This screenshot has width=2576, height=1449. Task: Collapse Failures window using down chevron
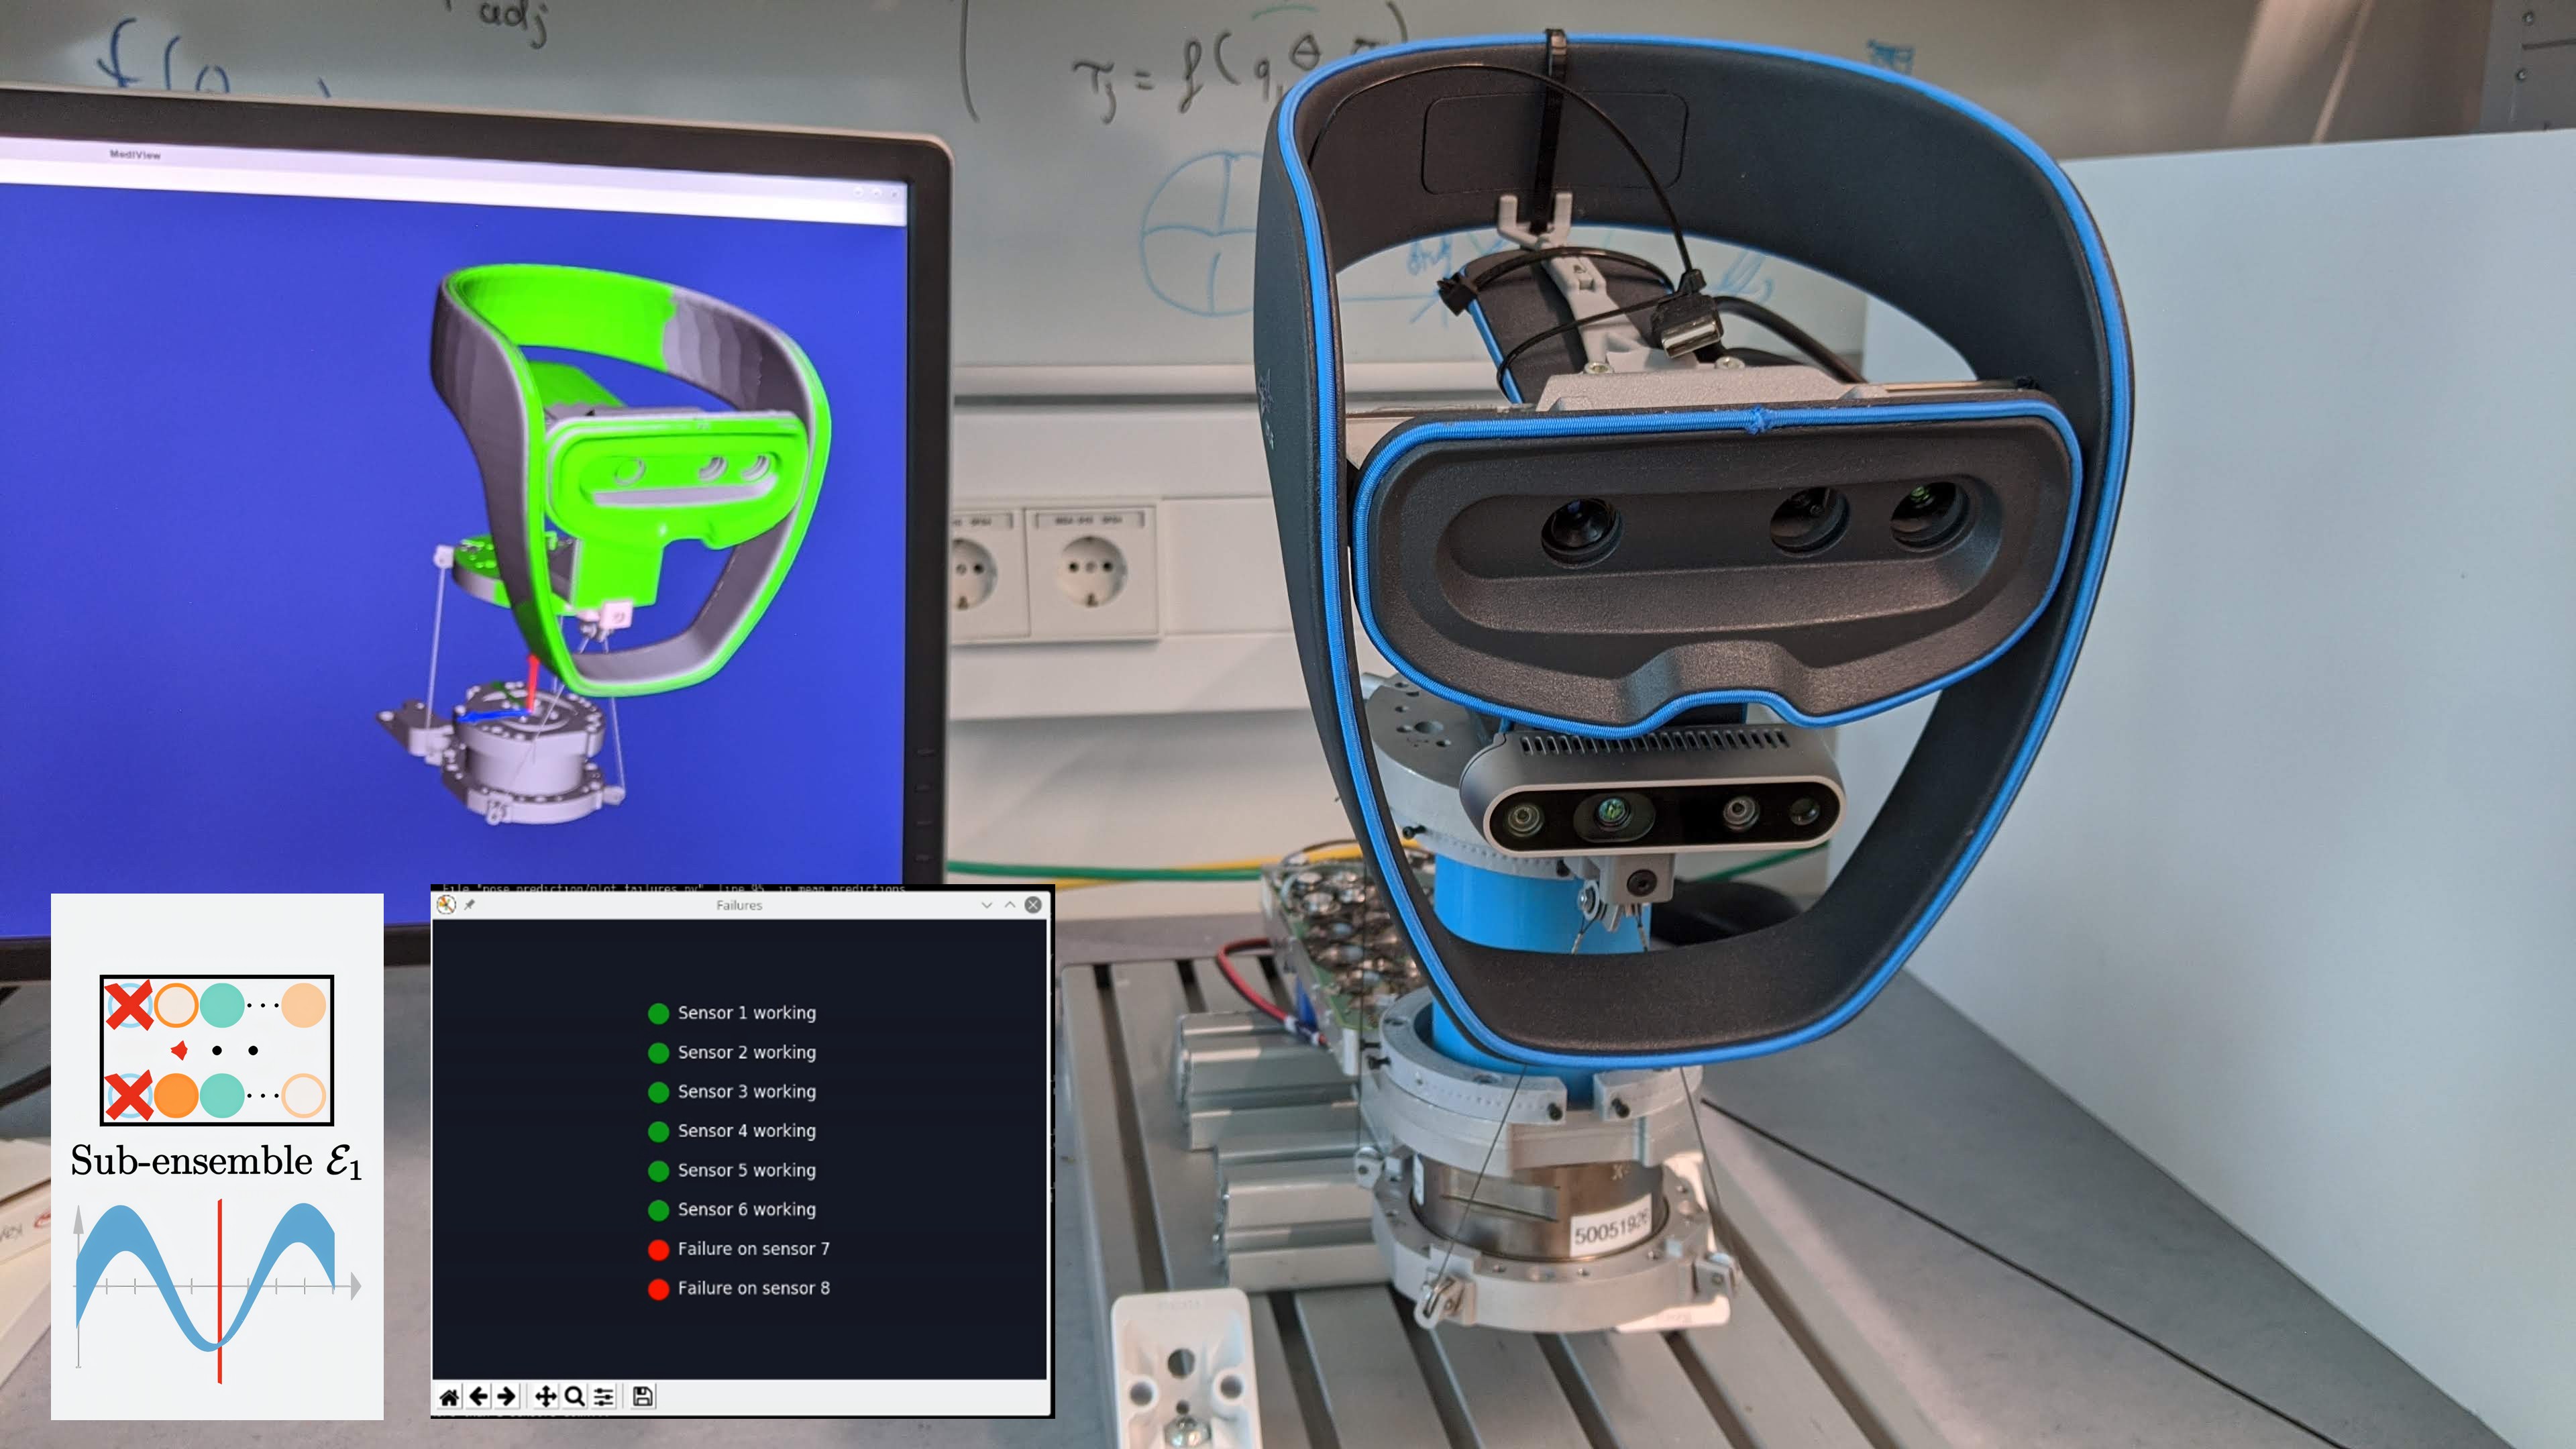click(x=987, y=905)
